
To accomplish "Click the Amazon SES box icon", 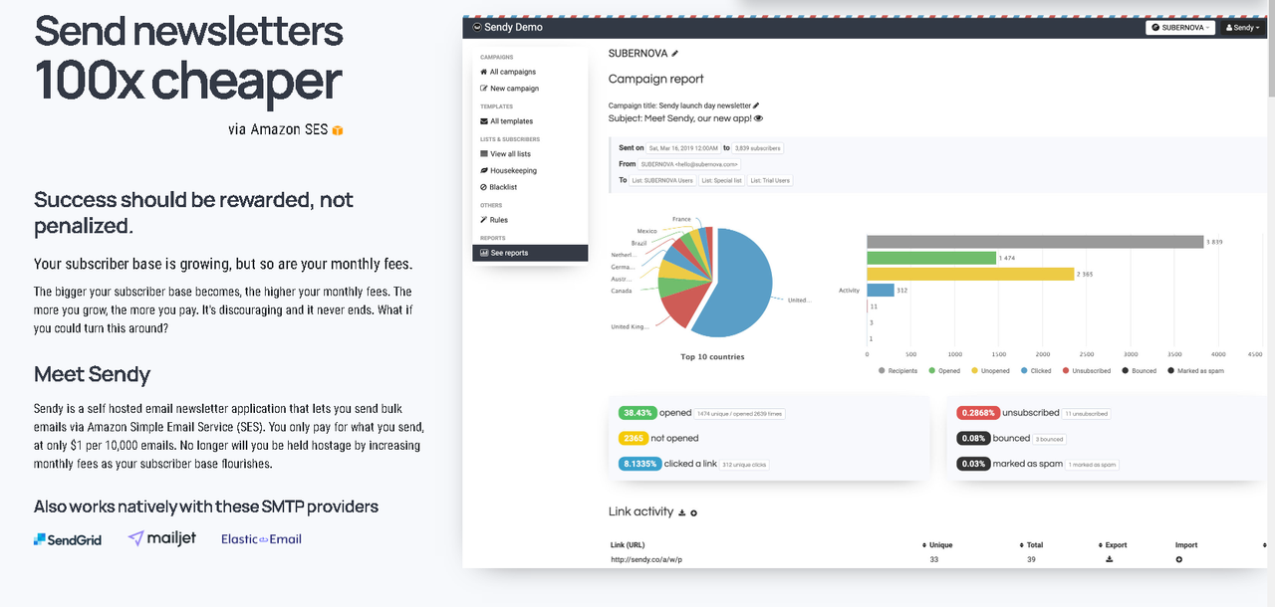I will pyautogui.click(x=338, y=130).
